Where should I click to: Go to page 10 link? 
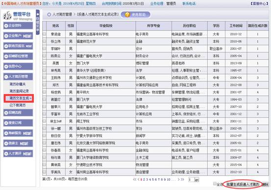click(x=169, y=179)
